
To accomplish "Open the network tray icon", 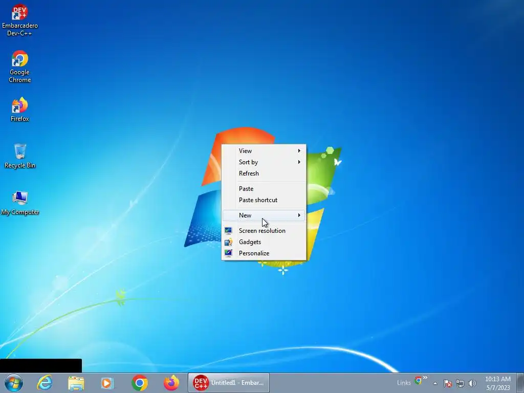I will (460, 383).
